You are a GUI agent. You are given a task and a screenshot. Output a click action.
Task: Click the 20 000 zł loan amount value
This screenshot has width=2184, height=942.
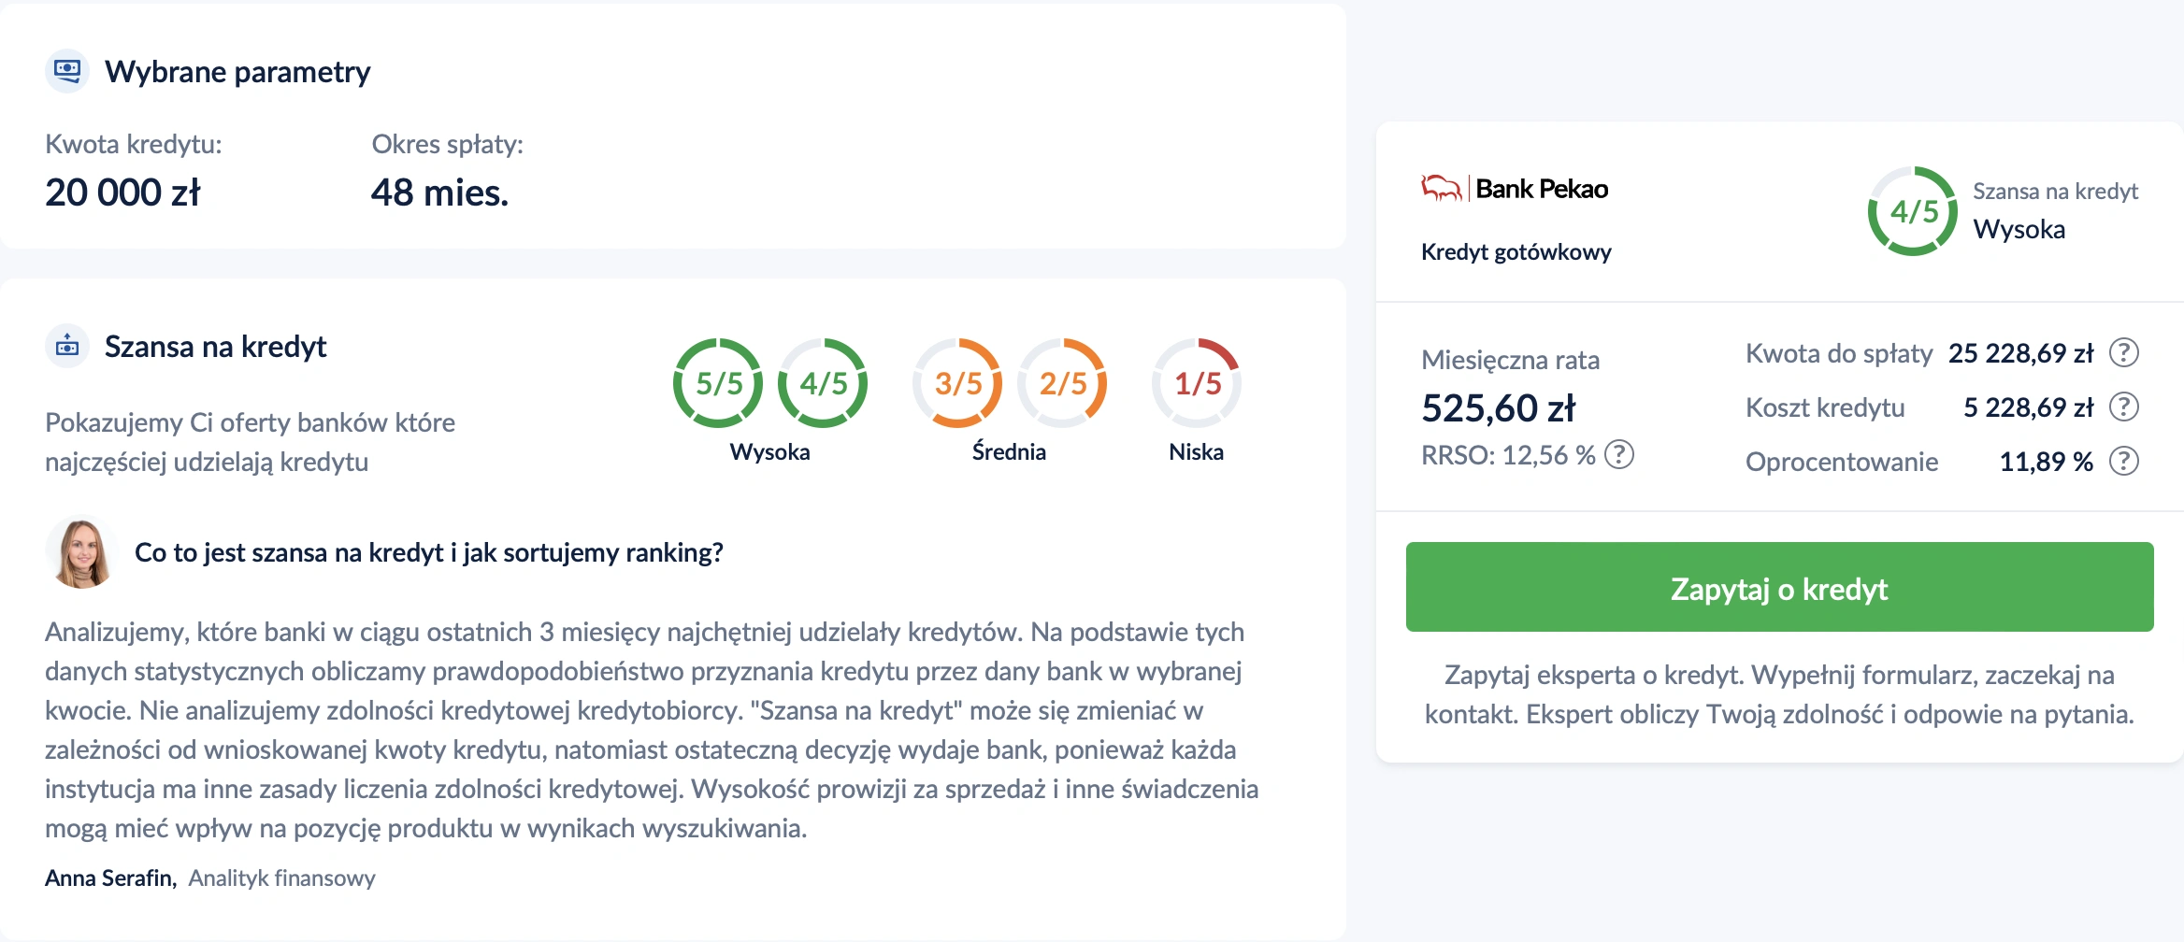coord(122,193)
